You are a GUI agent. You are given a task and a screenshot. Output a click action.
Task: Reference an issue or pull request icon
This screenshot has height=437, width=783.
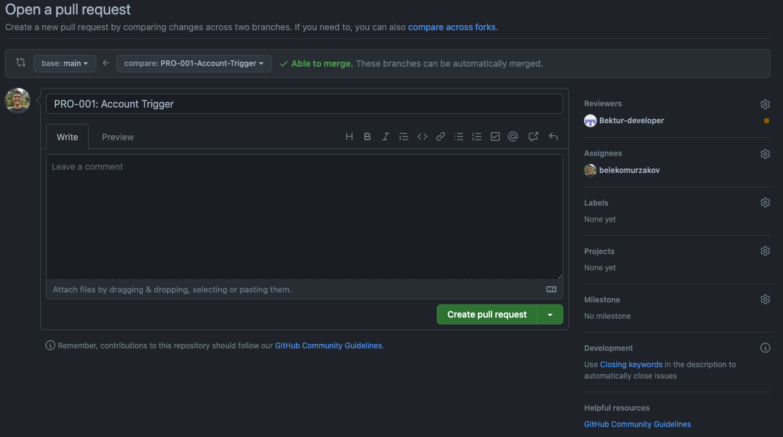pyautogui.click(x=533, y=136)
